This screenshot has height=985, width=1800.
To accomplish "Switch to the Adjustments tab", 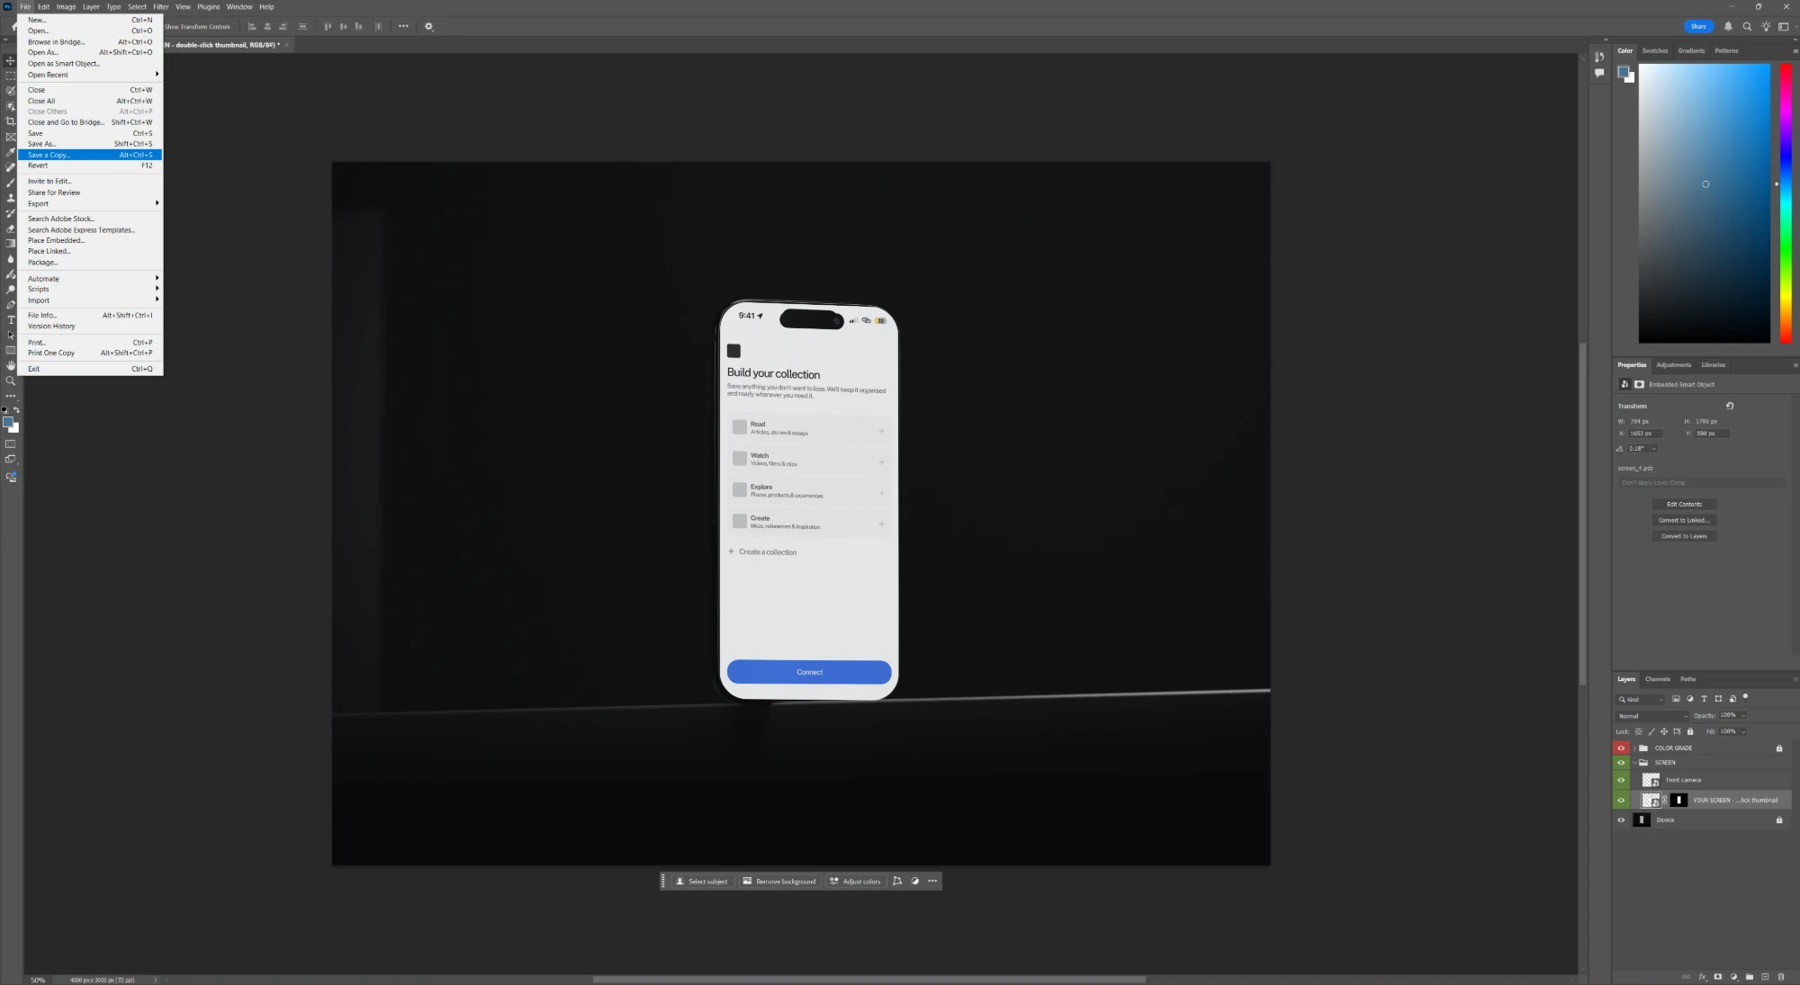I will tap(1673, 365).
